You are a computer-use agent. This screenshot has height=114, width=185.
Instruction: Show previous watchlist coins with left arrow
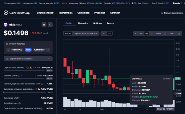coord(8,50)
